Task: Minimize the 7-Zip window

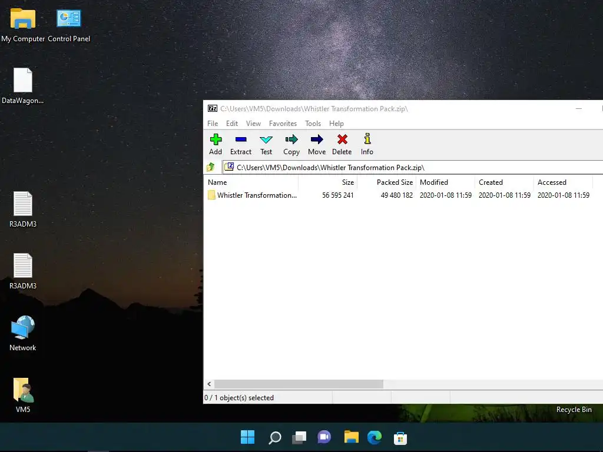Action: tap(578, 109)
